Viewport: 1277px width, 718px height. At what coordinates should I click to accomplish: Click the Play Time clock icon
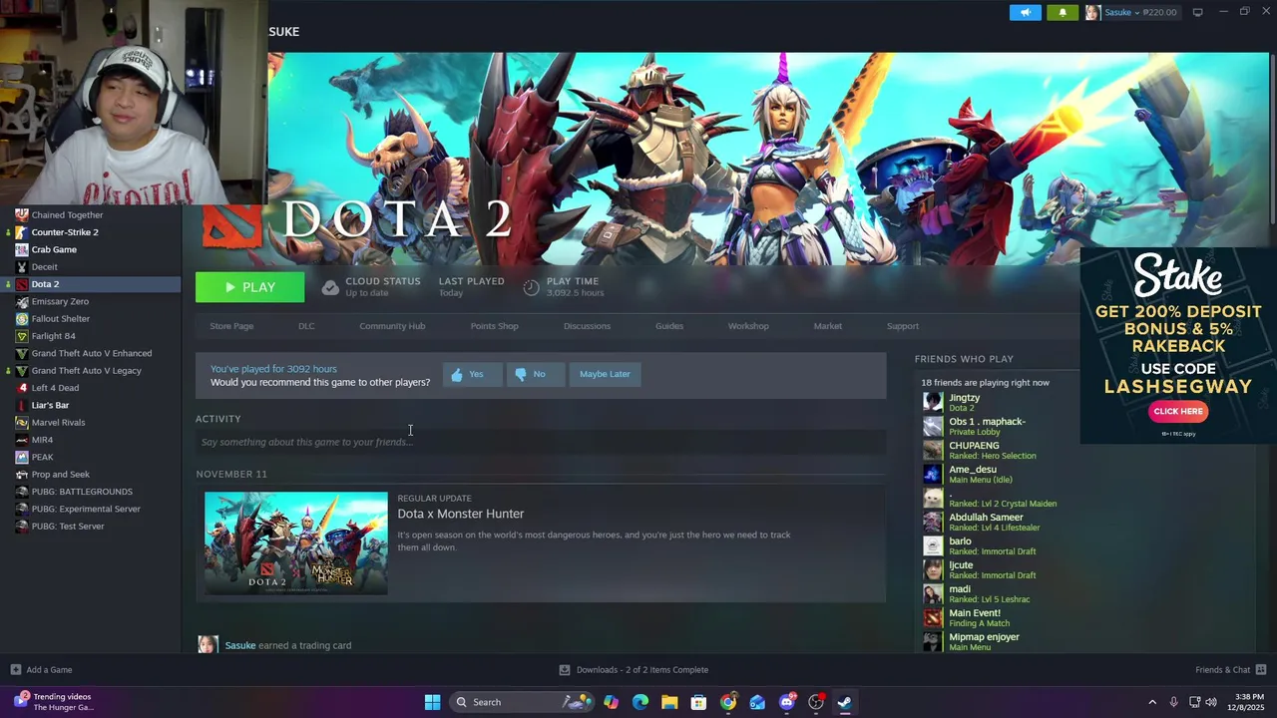pos(531,287)
